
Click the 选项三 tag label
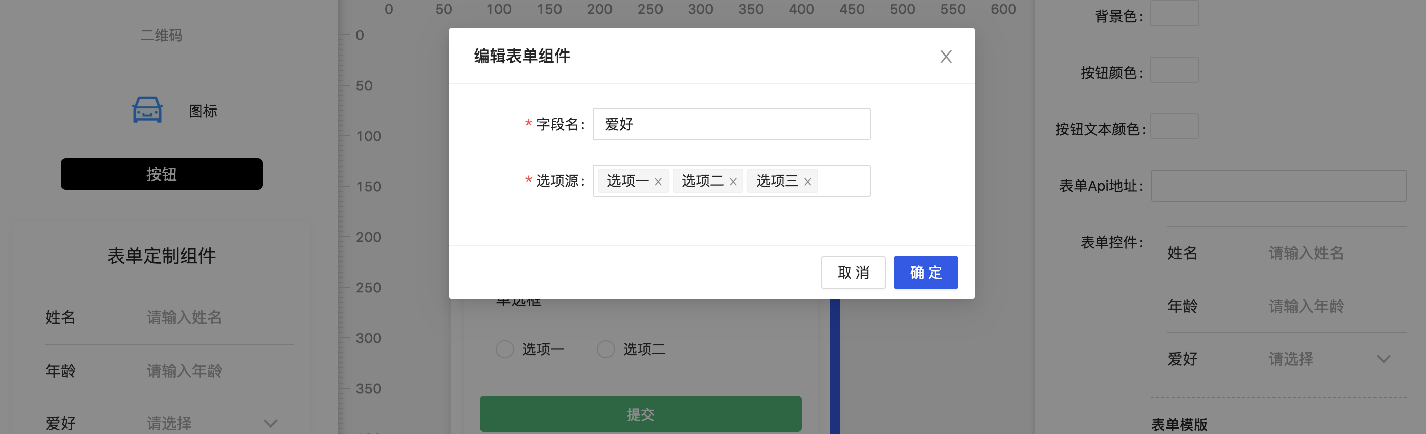pos(777,181)
